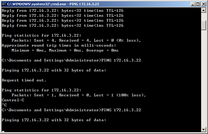Image resolution: width=208 pixels, height=134 pixels.
Task: Click the scroll down arrow
Action: pyautogui.click(x=204, y=129)
